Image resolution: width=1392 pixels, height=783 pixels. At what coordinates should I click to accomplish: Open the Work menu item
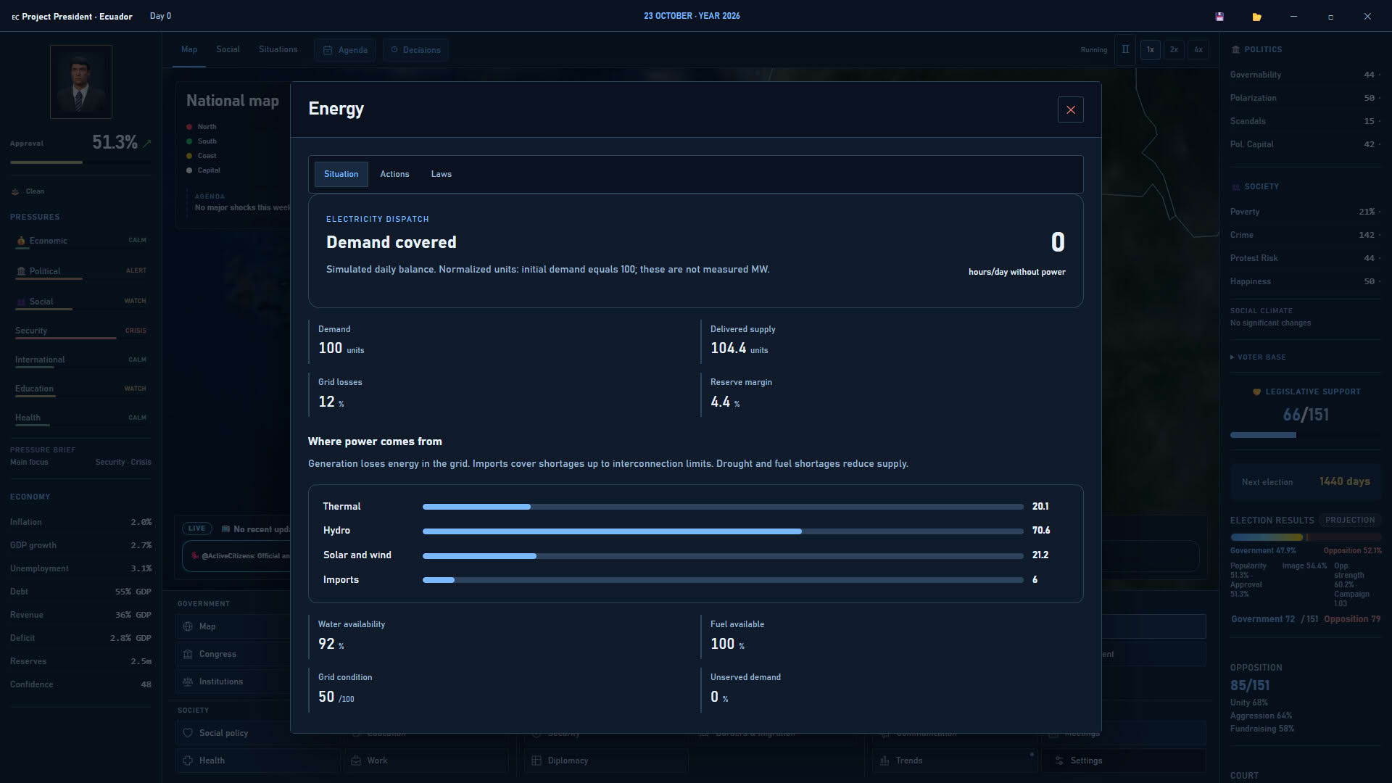(426, 761)
